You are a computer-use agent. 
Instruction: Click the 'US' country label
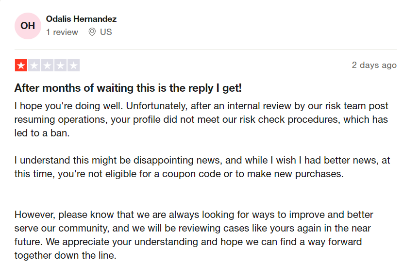coord(106,32)
